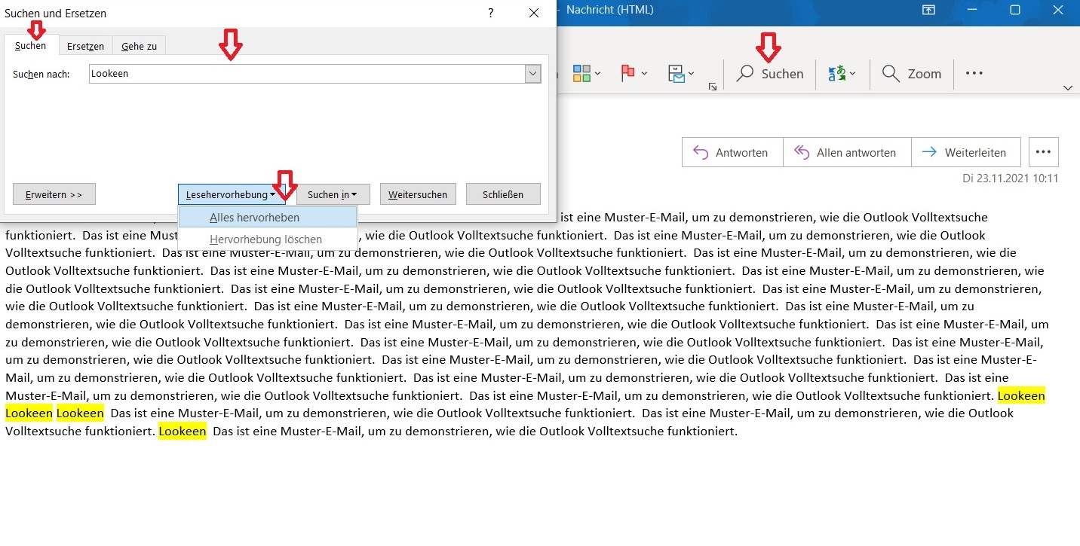The width and height of the screenshot is (1080, 546).
Task: Click the ribbon display options icon
Action: click(x=928, y=10)
